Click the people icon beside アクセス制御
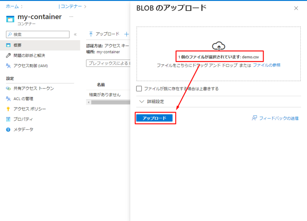 tap(8, 66)
